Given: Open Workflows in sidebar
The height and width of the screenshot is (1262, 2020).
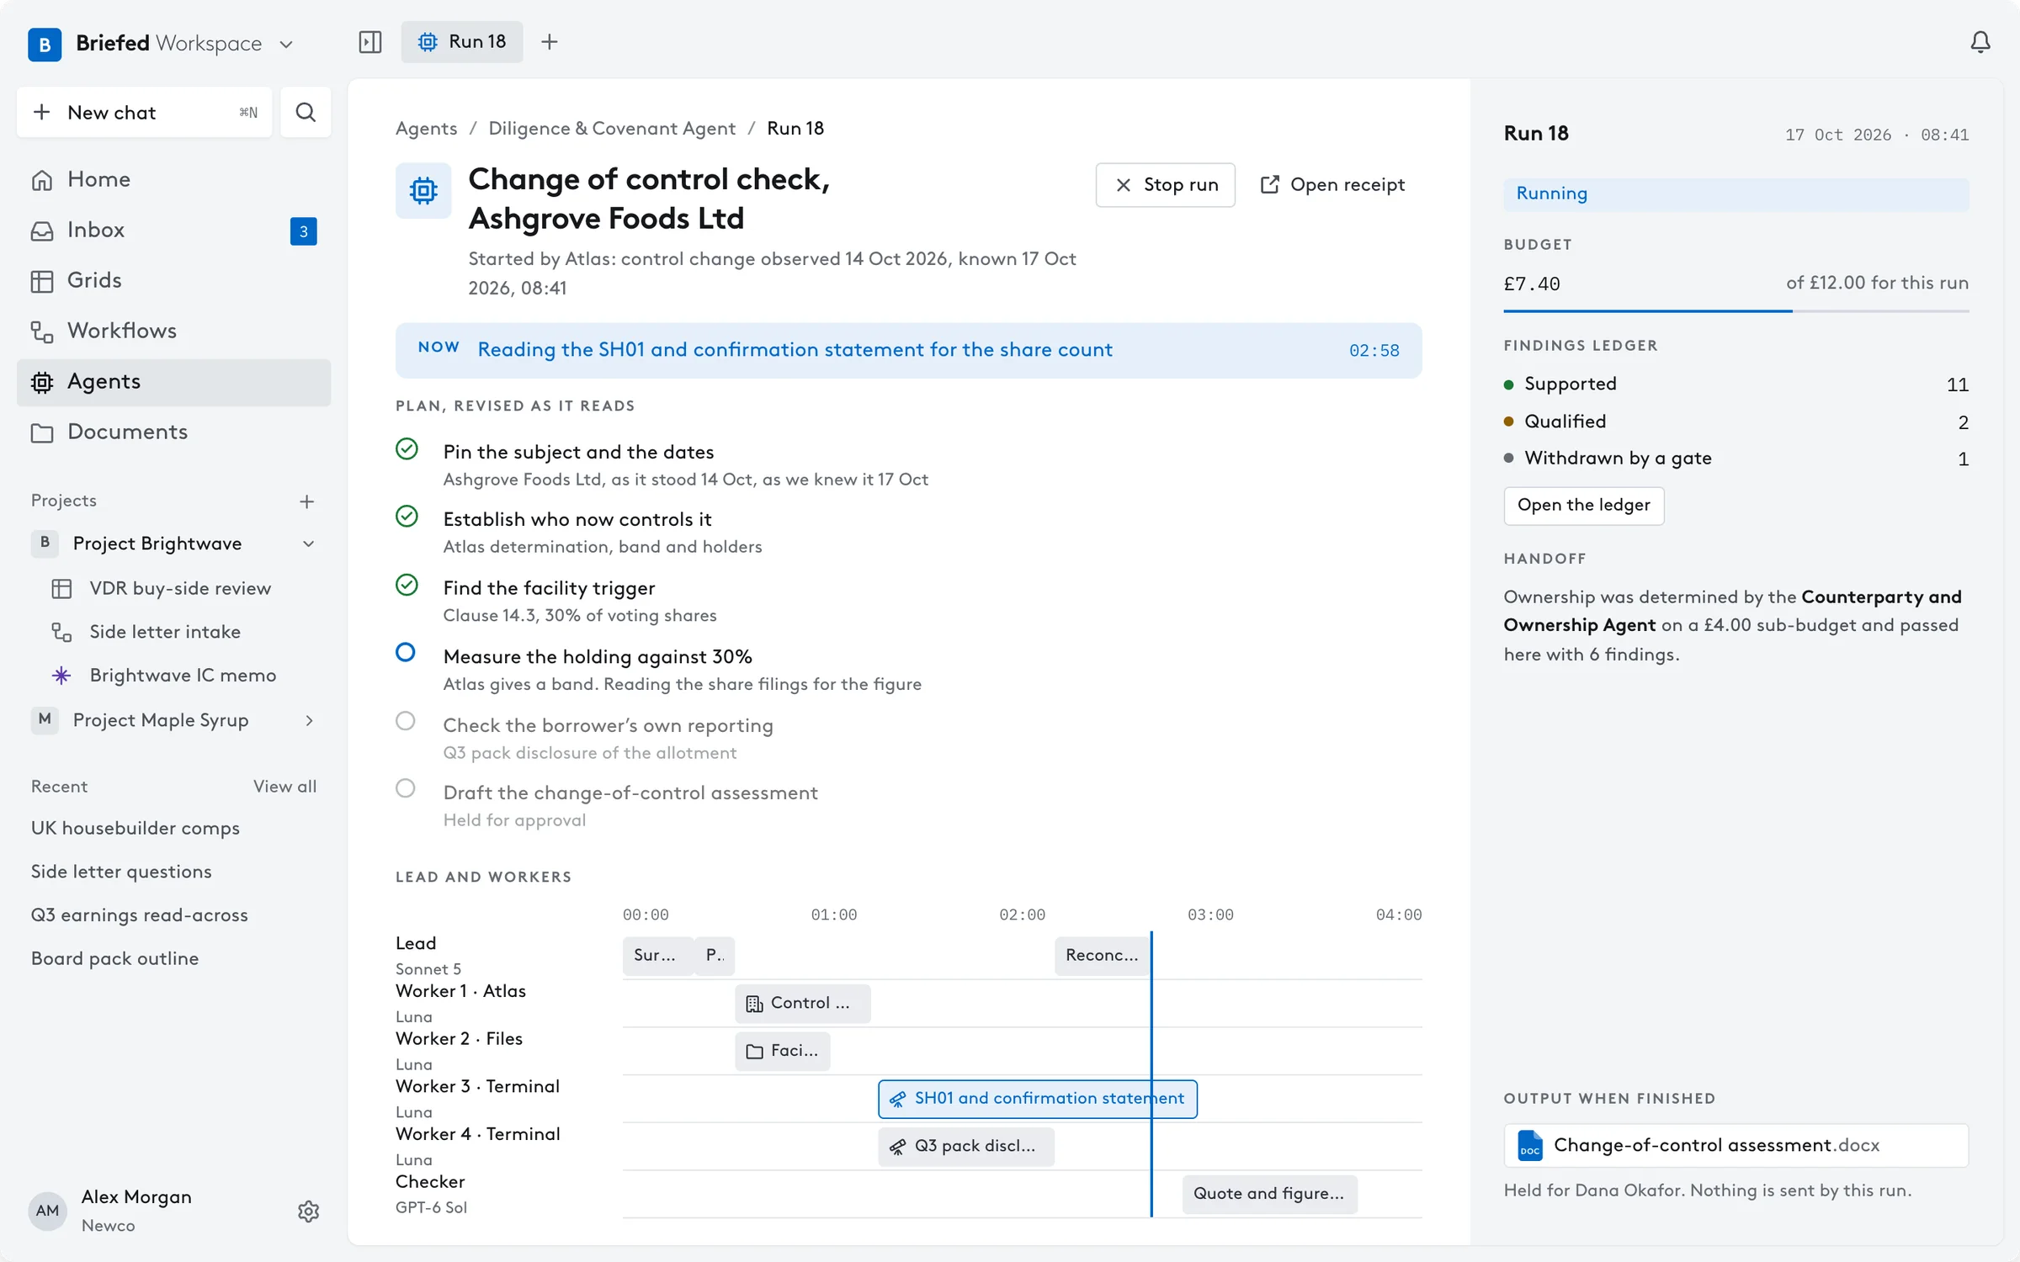Looking at the screenshot, I should click(173, 331).
